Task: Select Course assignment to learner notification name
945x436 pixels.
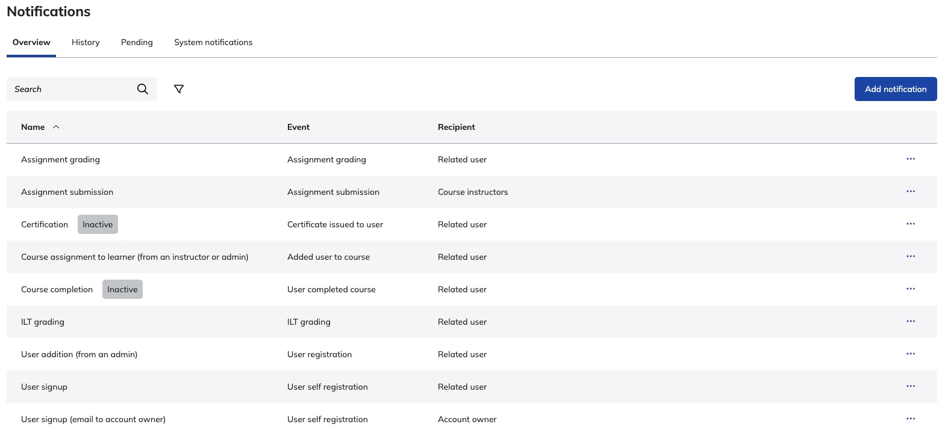Action: [134, 257]
